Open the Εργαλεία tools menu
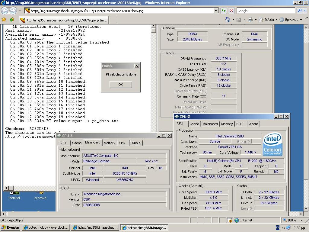Image resolution: width=309 pixels, height=232 pixels. (x=291, y=20)
